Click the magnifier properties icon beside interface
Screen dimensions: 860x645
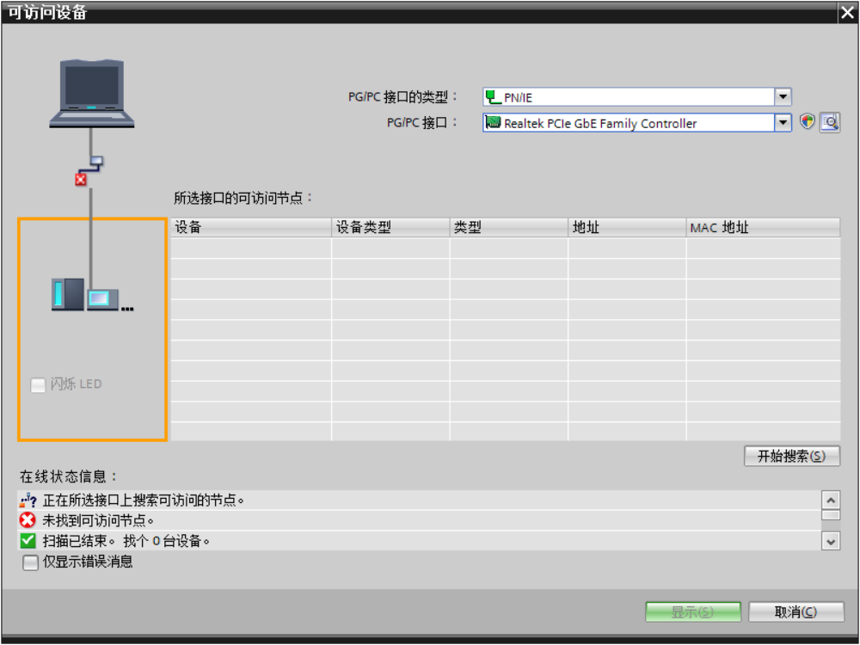[x=830, y=122]
